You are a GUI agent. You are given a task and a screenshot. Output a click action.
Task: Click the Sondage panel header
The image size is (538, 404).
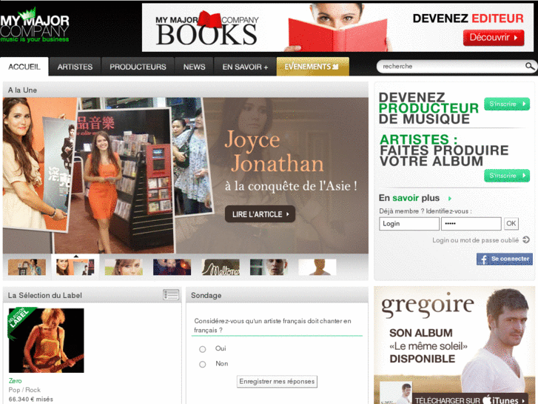(x=277, y=295)
